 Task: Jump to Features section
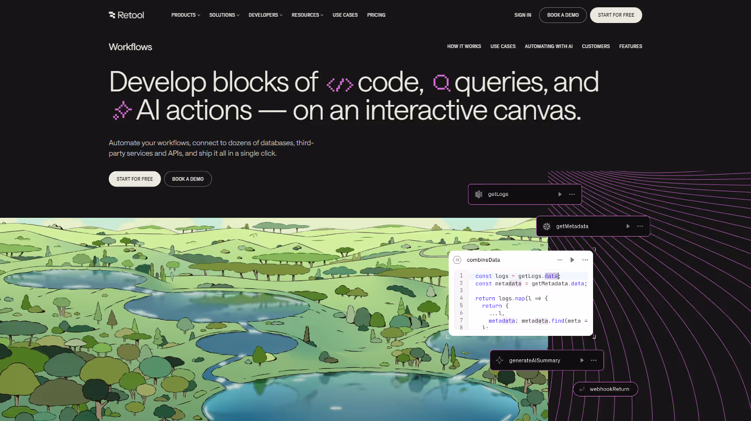(x=631, y=46)
